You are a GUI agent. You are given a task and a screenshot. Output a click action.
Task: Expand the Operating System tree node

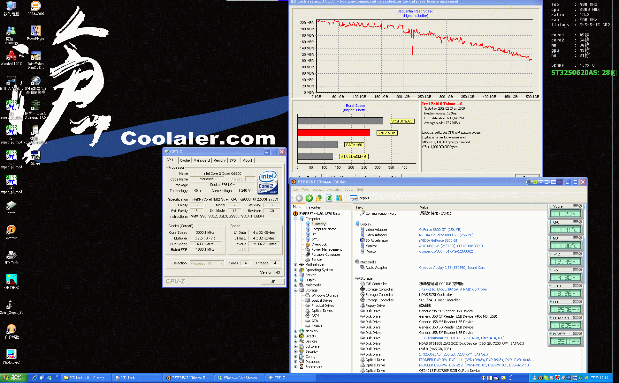pos(295,270)
